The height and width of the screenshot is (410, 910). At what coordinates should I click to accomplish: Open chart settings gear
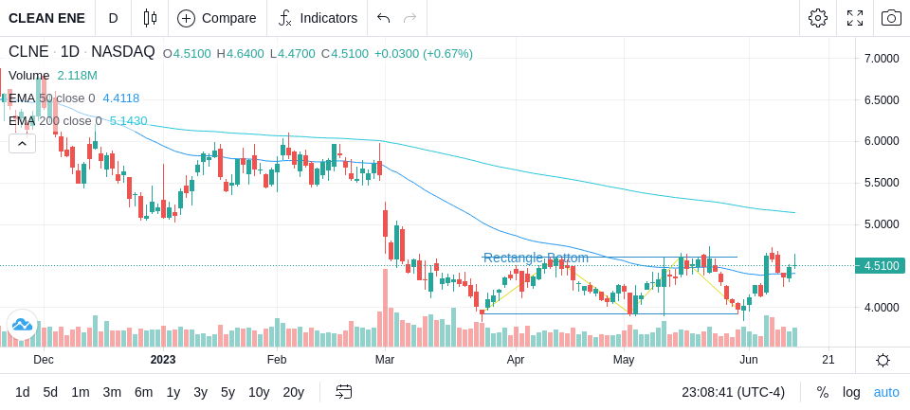click(818, 18)
